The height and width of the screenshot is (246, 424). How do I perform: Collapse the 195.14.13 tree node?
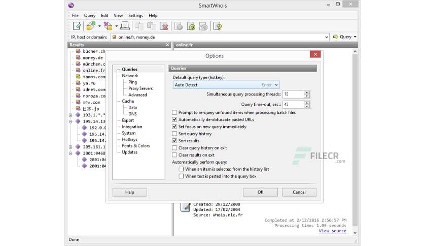(x=70, y=121)
